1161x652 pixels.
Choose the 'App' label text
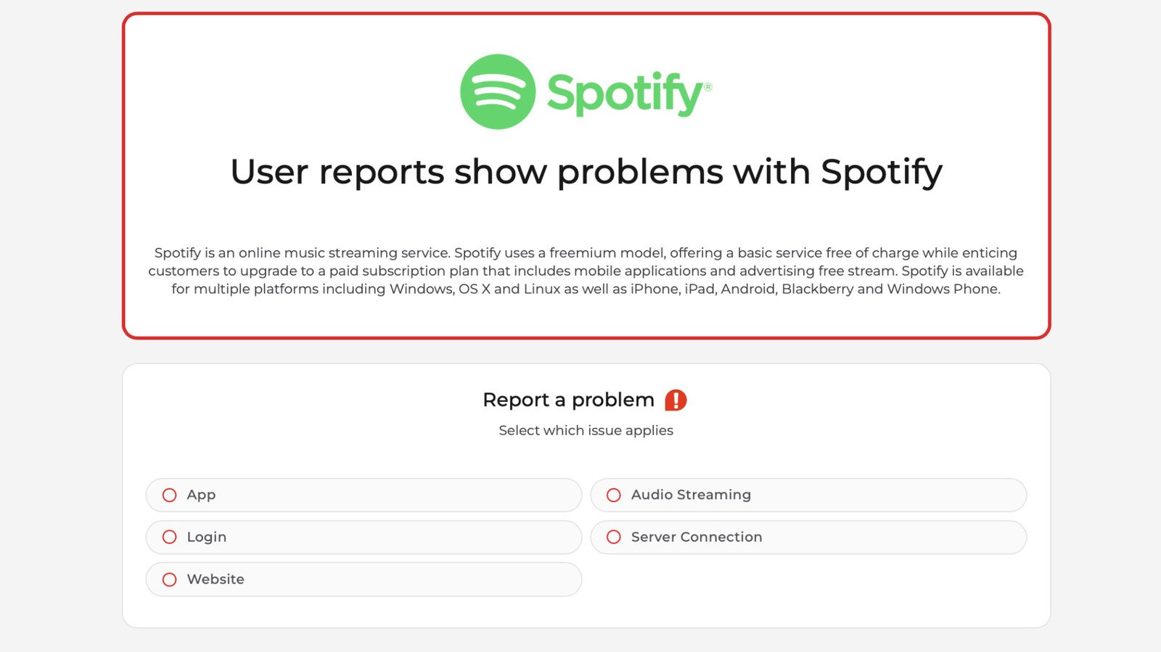201,495
